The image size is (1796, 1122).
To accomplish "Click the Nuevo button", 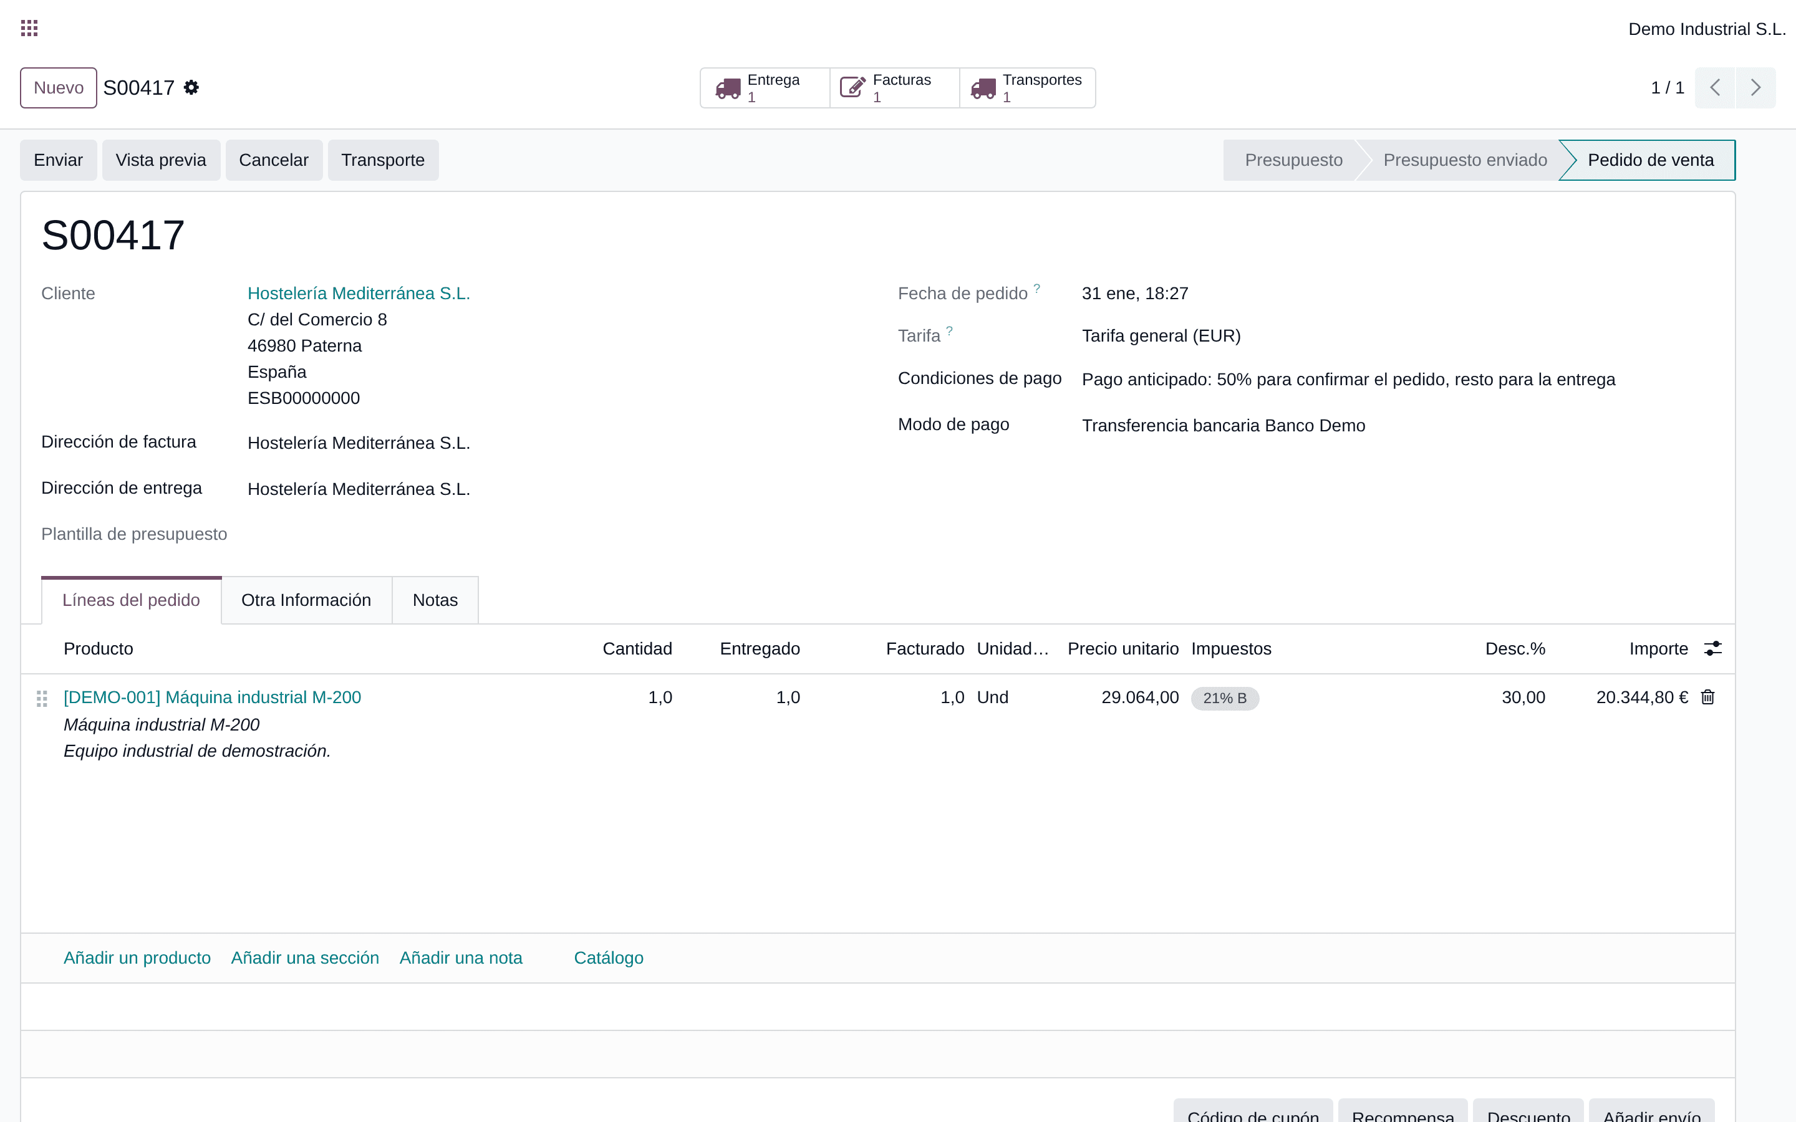I will (x=59, y=87).
